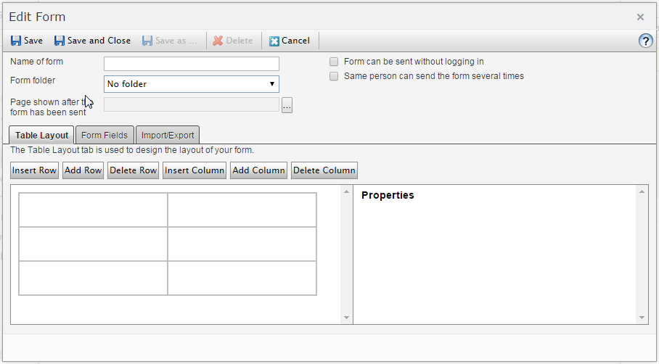
Task: Focus the Name of form text field
Action: pyautogui.click(x=192, y=64)
